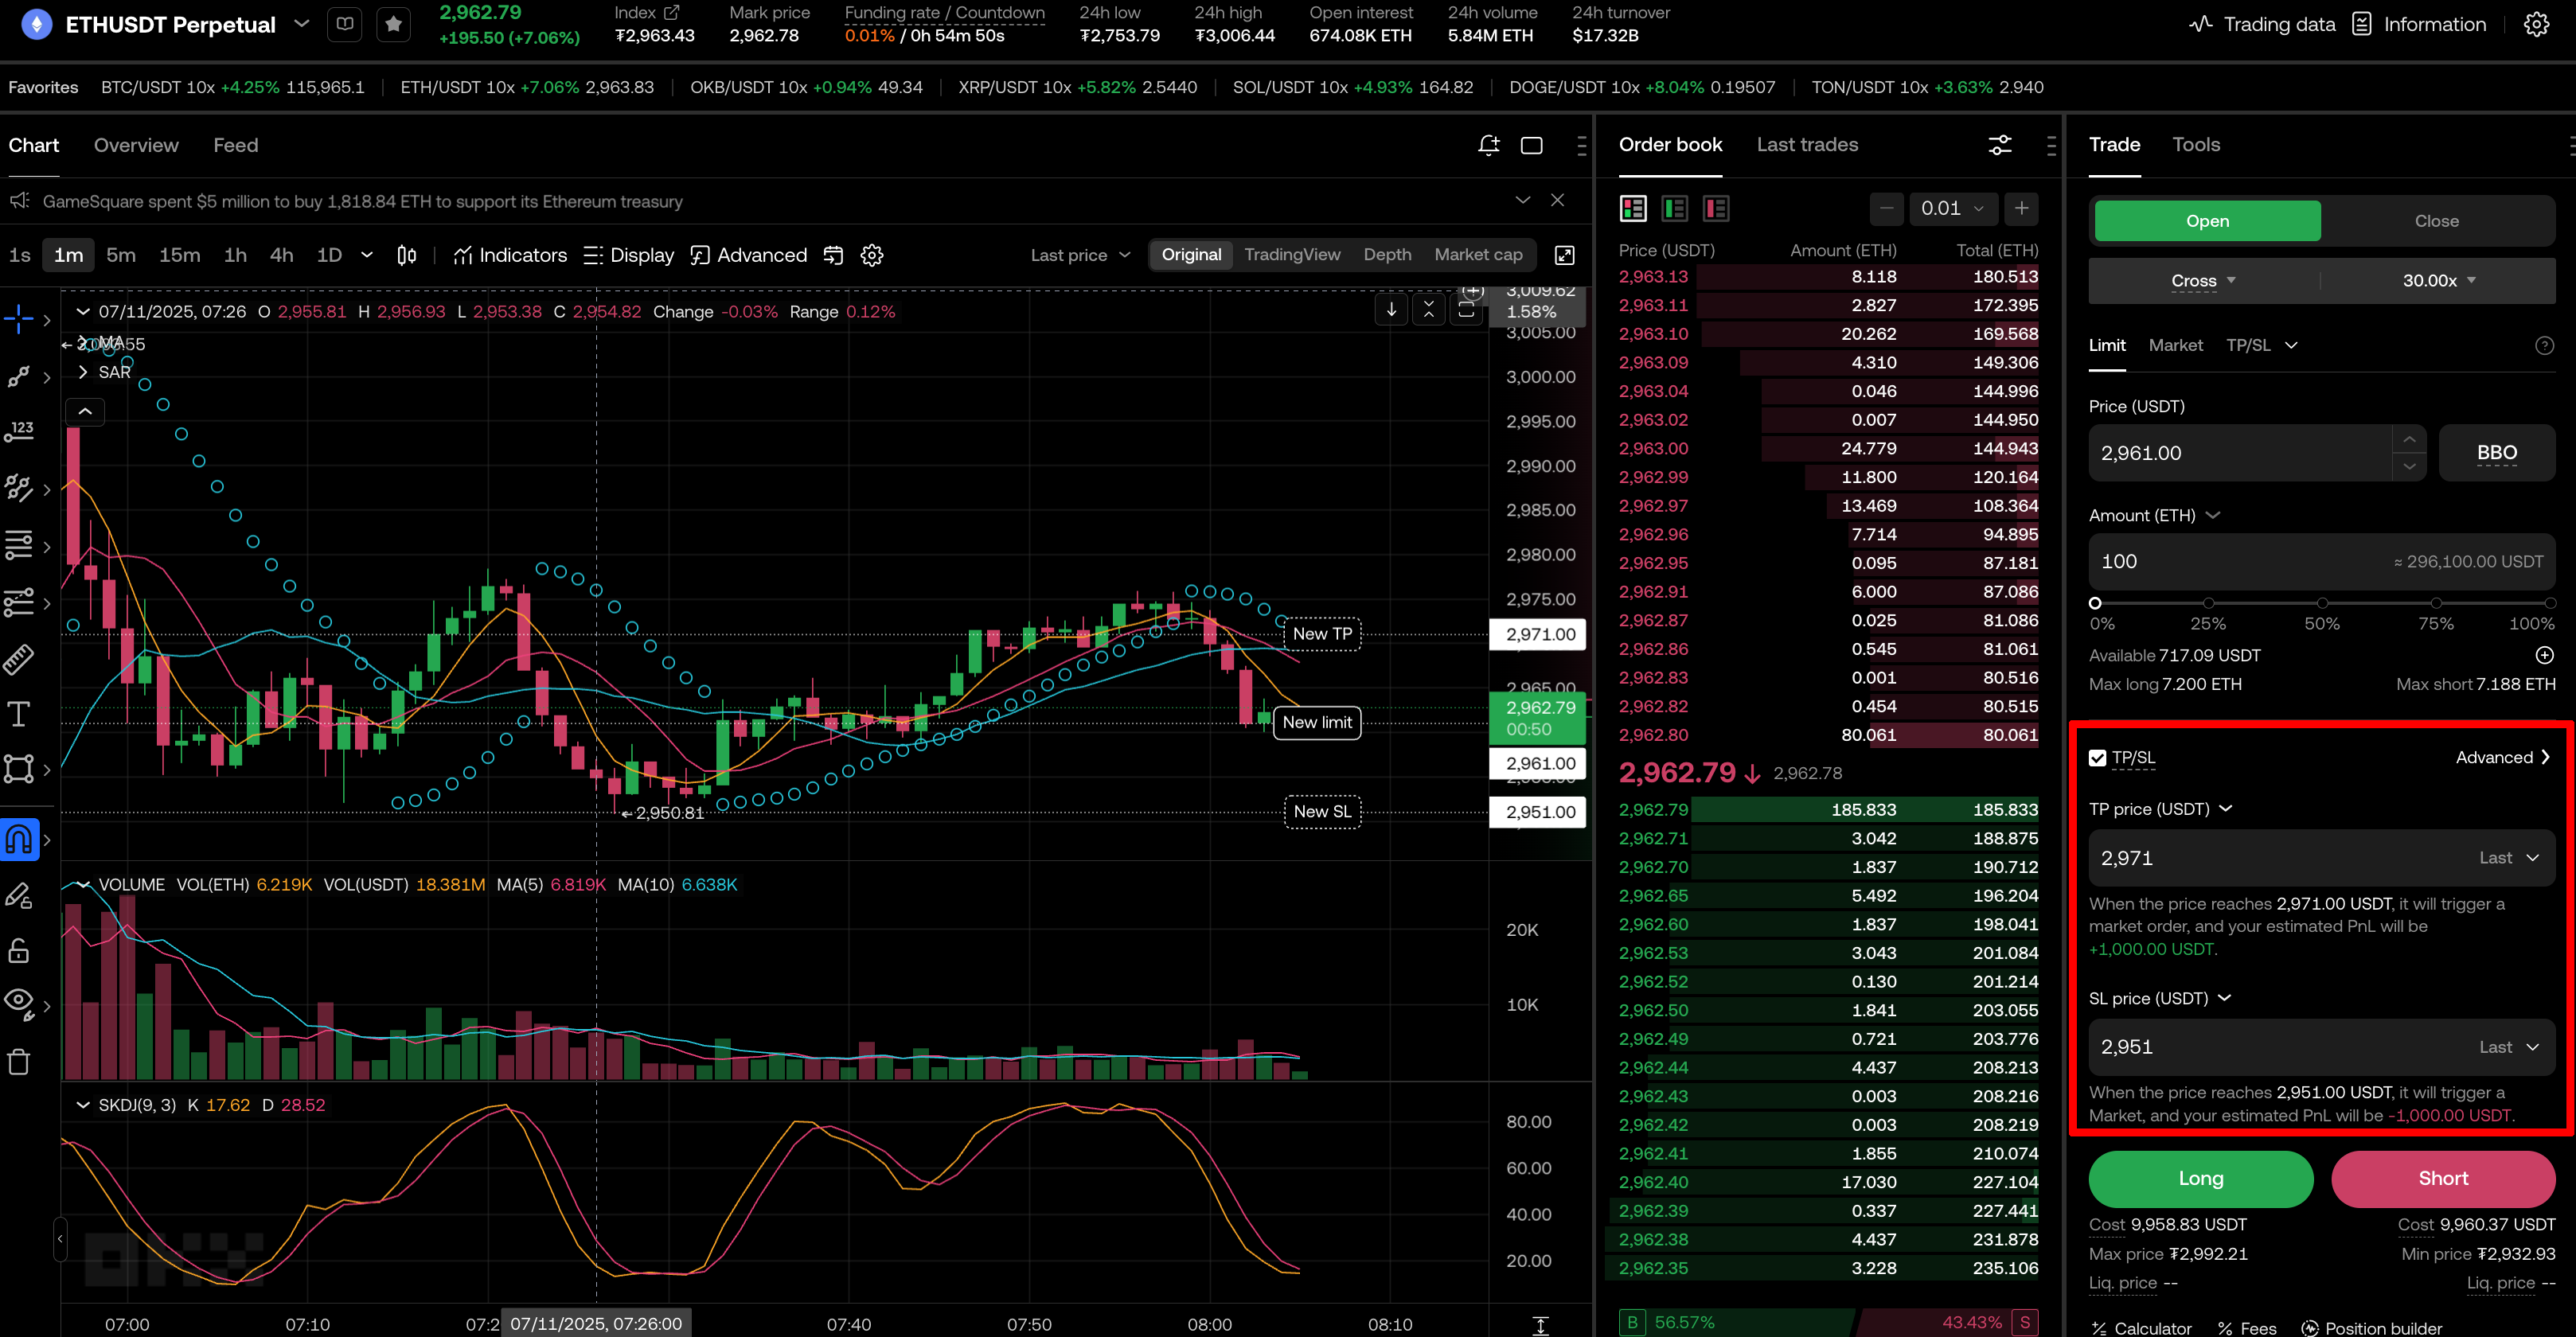
Task: Uncheck the TP/SL checkbox
Action: [x=2098, y=758]
